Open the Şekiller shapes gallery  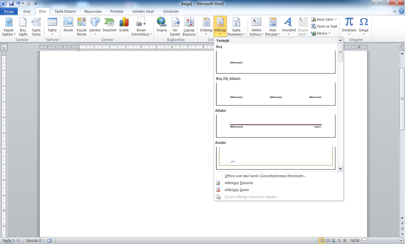(95, 27)
